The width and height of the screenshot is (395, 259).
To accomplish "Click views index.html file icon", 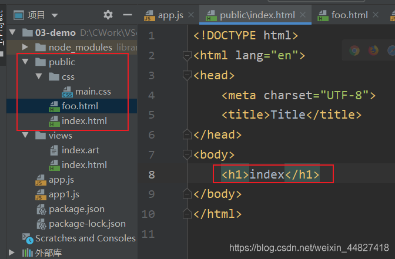I will [54, 165].
